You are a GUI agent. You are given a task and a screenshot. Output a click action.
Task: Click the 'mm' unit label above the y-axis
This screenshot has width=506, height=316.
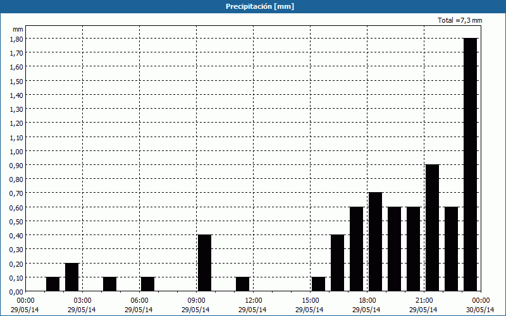pos(18,29)
